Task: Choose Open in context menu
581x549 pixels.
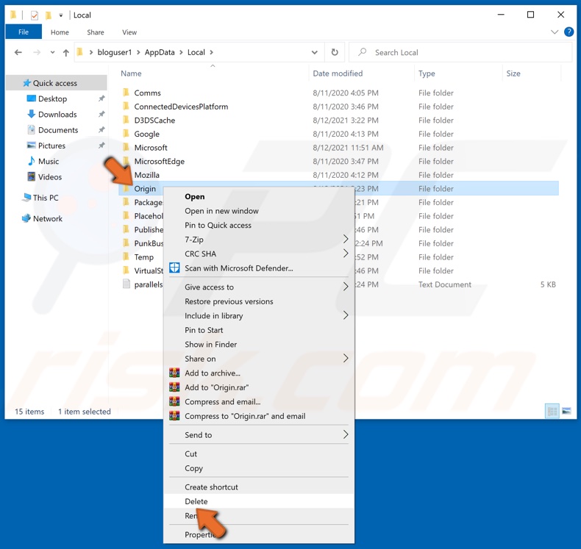Action: 259,196
